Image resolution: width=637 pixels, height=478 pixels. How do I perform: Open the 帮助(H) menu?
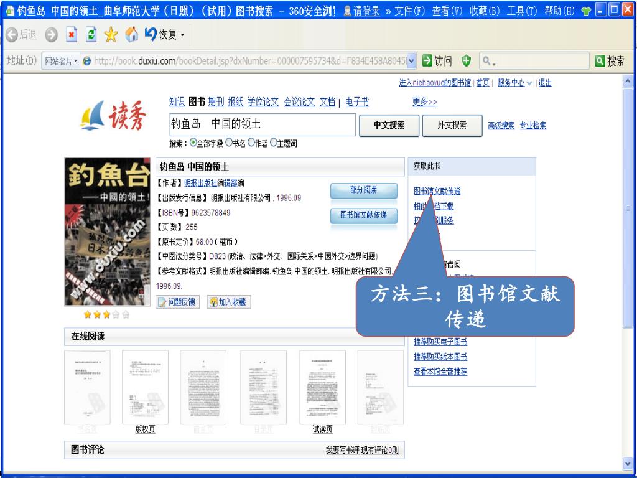click(559, 11)
